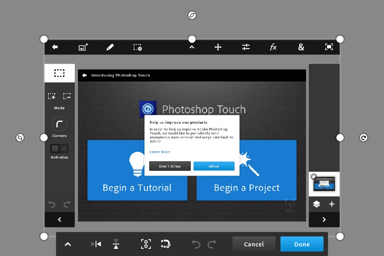Open the ampersand extras menu
The height and width of the screenshot is (256, 384).
pos(301,47)
